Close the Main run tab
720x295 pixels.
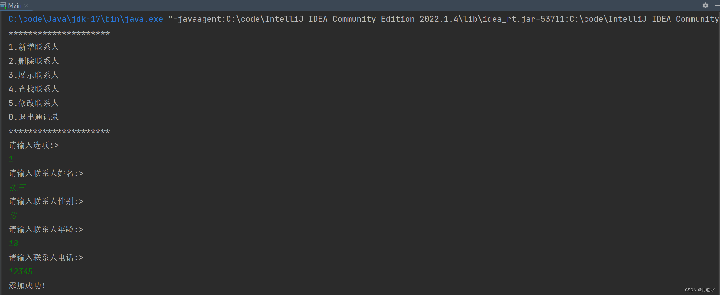click(27, 5)
